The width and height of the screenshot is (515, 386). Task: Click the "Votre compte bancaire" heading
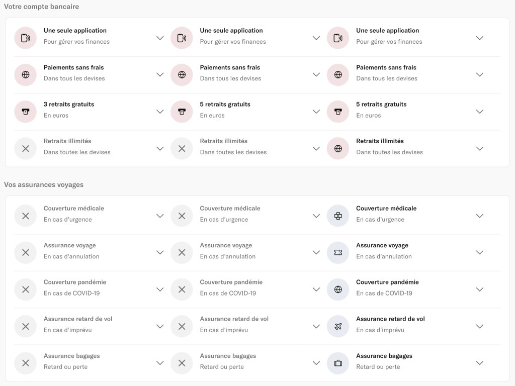click(41, 7)
